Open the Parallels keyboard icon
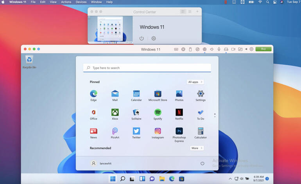 point(176,49)
